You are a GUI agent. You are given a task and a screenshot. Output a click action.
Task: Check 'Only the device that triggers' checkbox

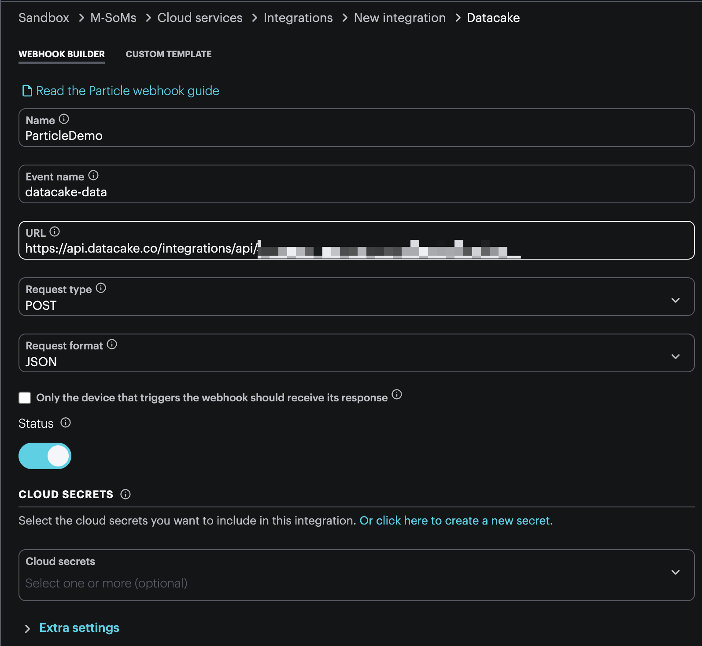[25, 398]
